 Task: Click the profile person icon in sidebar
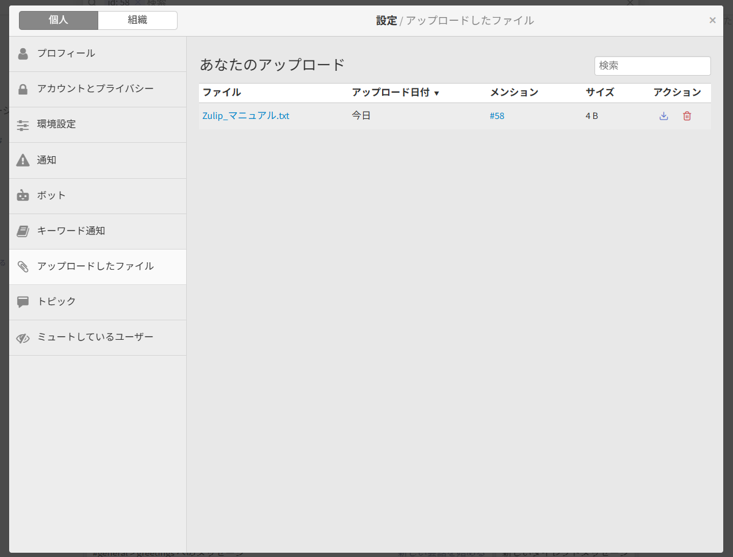[x=23, y=53]
